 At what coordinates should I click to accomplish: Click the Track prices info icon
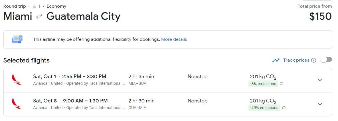pos(314,60)
